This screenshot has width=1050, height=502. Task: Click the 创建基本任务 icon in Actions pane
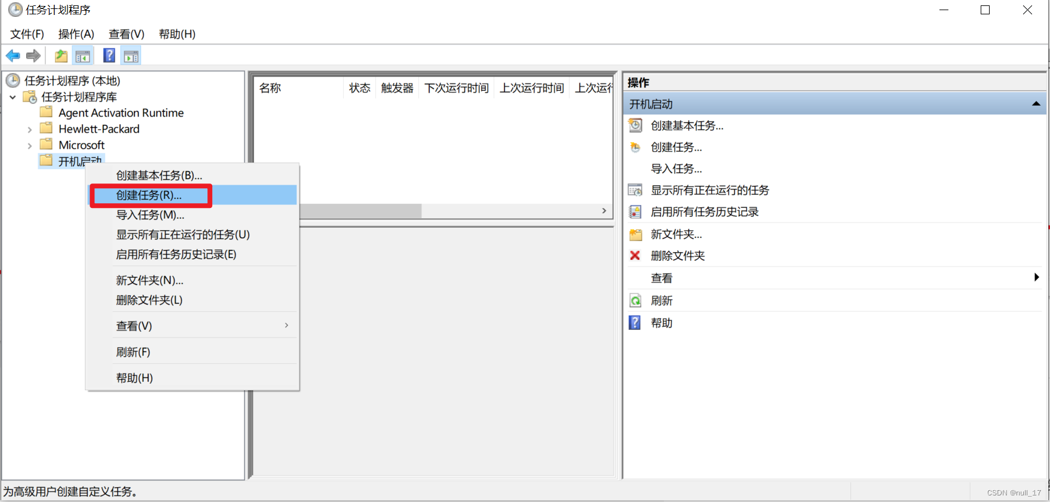(x=635, y=125)
